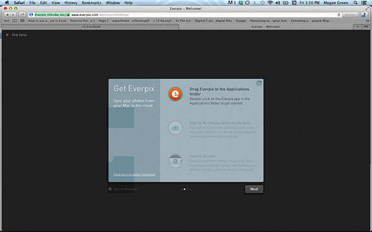Open the pdf bookmark in bookmarks bar
The width and height of the screenshot is (372, 232).
coord(130,21)
